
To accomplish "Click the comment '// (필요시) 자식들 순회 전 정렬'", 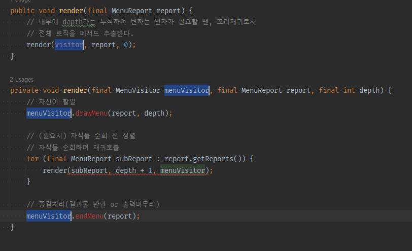I will (x=81, y=136).
